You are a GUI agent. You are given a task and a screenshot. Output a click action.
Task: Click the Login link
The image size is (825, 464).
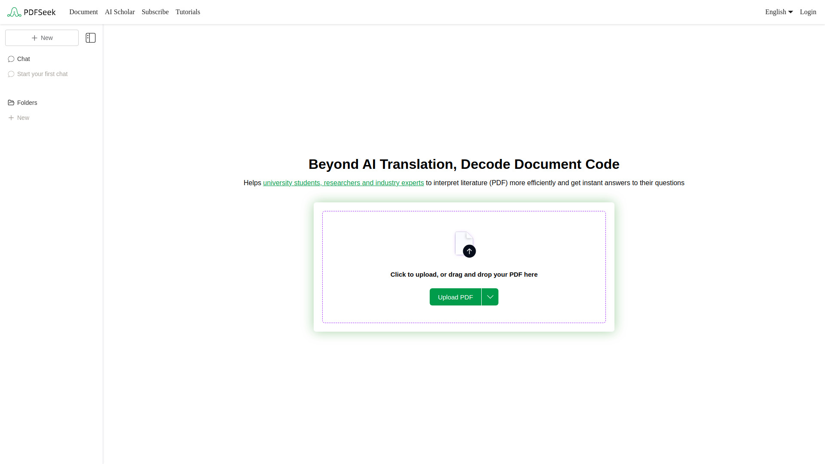(x=808, y=12)
